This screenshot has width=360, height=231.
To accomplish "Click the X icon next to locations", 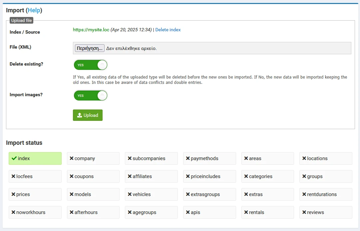I will click(x=304, y=158).
